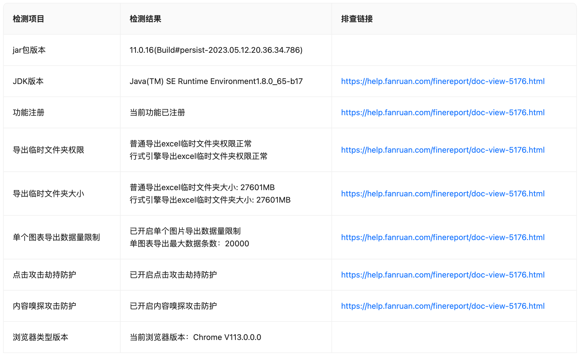Click the 普通导出excel临时文件夹权限正常 text
This screenshot has height=357, width=580.
click(x=190, y=144)
